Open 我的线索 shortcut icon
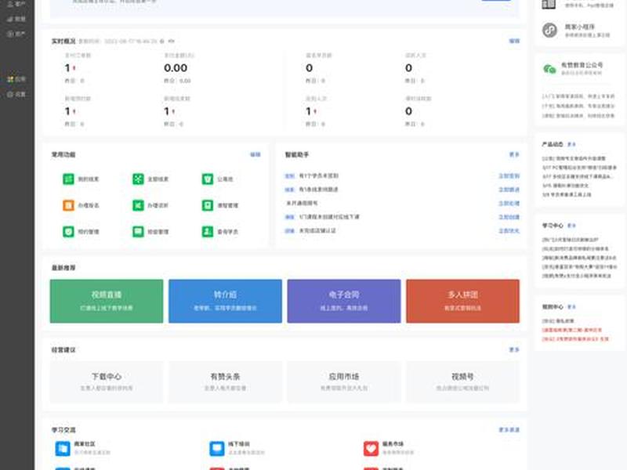 coord(68,179)
